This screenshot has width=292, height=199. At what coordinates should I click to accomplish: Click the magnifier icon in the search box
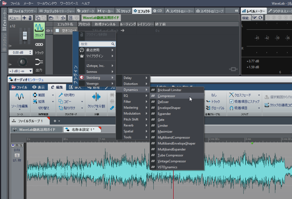[x=113, y=44]
